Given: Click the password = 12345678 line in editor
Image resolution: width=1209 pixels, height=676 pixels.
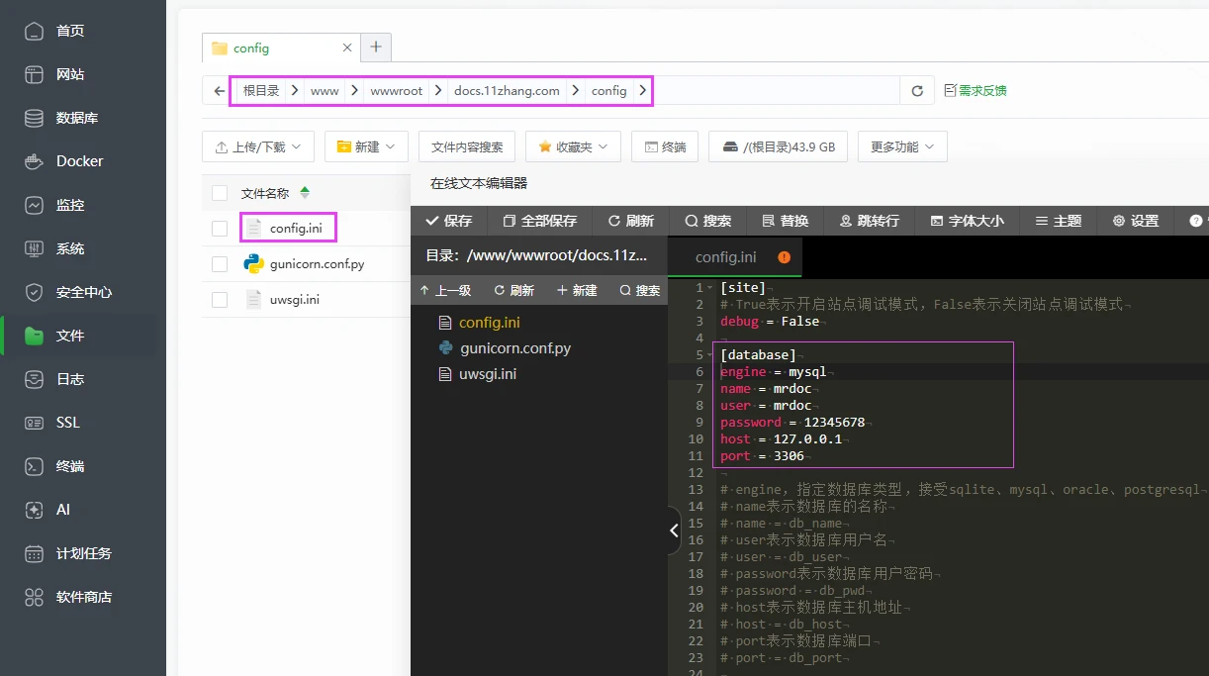Looking at the screenshot, I should pos(792,423).
